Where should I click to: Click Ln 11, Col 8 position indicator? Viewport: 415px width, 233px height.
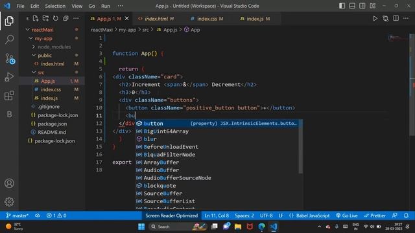coord(217,216)
